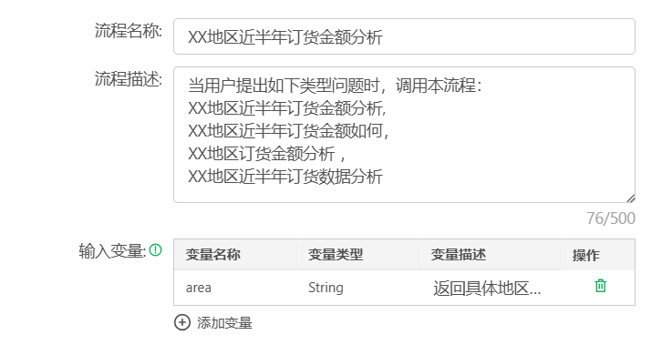This screenshot has height=355, width=672.
Task: Click the 操作 column header
Action: pyautogui.click(x=597, y=255)
